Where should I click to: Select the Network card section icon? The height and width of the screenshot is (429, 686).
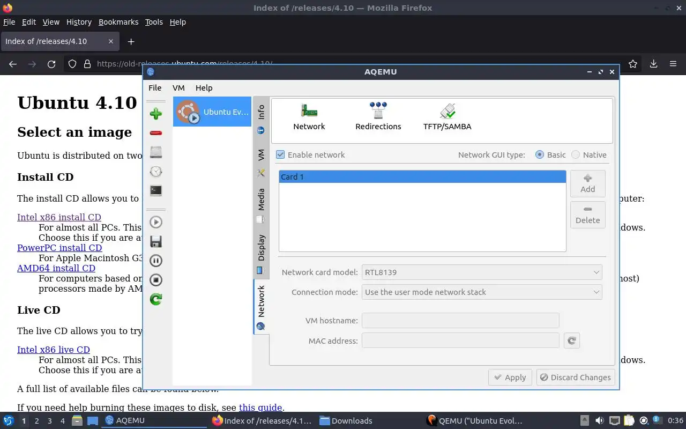coord(309,117)
